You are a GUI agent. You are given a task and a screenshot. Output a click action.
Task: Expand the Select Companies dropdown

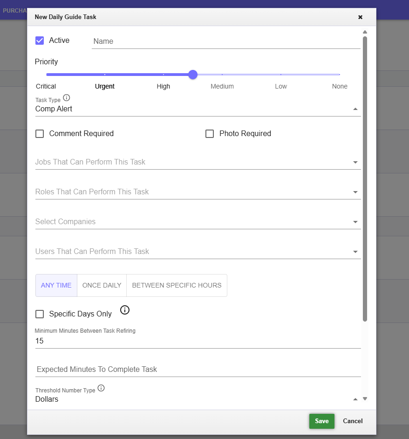[198, 222]
